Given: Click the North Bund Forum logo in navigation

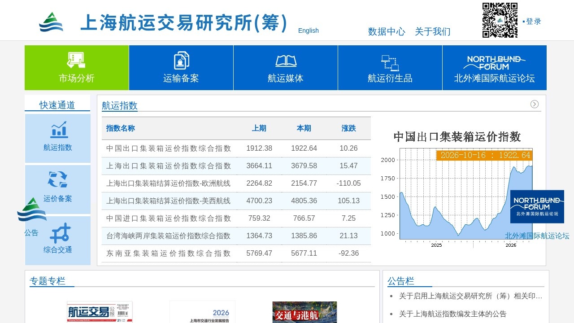Looking at the screenshot, I should (x=495, y=63).
